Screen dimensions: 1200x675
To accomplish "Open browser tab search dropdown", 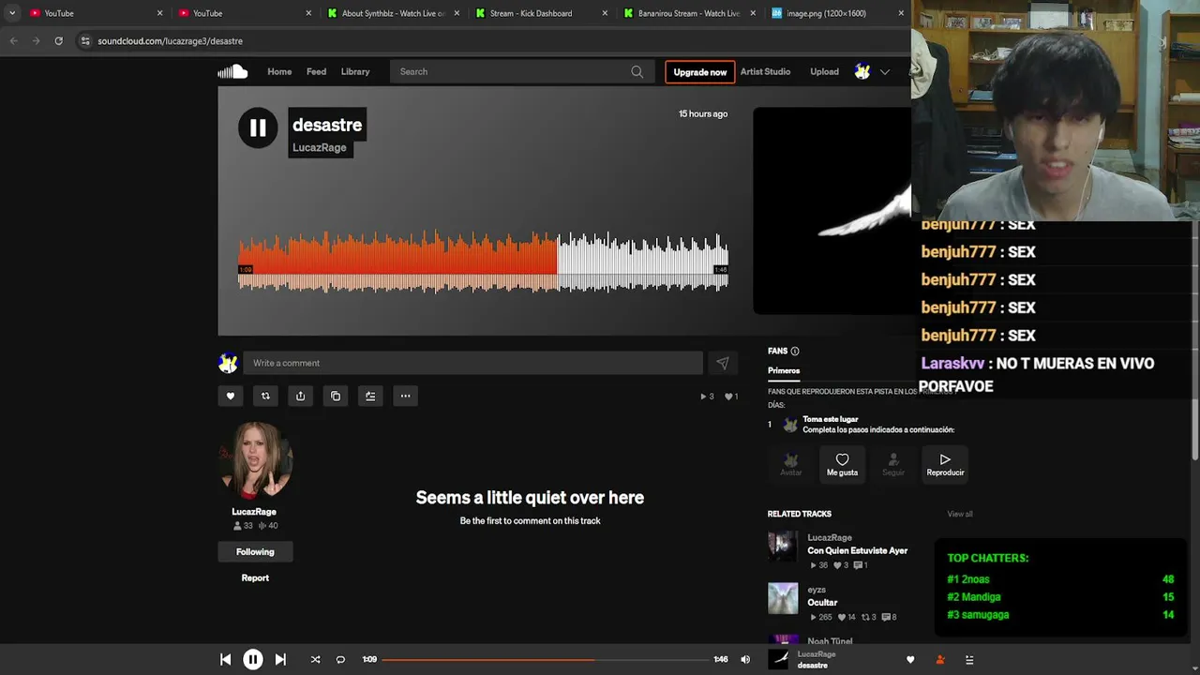I will [x=11, y=13].
